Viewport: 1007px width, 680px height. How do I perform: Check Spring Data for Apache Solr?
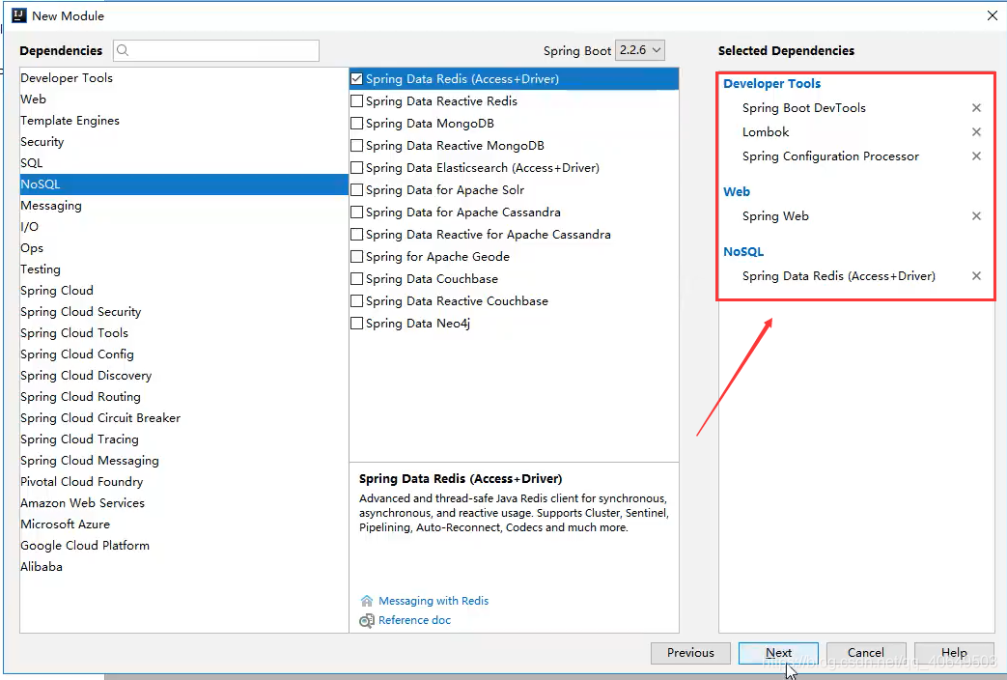356,189
